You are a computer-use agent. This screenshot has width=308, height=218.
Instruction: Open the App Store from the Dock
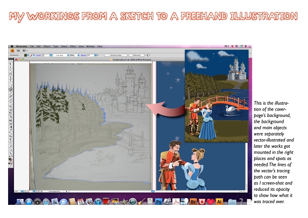(x=29, y=201)
